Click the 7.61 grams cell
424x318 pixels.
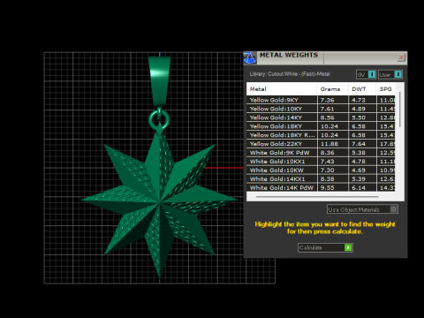[x=333, y=109]
